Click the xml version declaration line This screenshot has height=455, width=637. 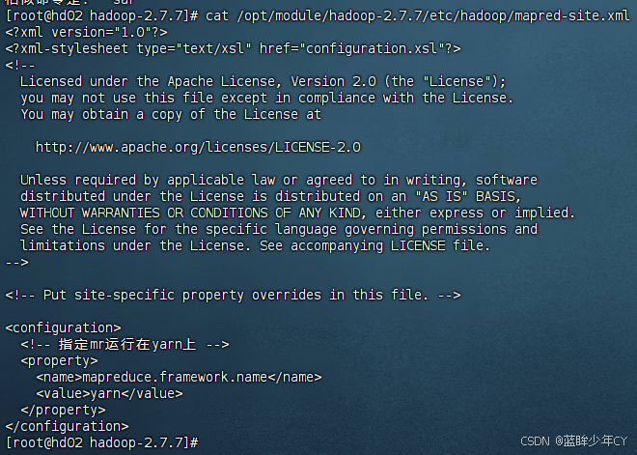(x=86, y=32)
